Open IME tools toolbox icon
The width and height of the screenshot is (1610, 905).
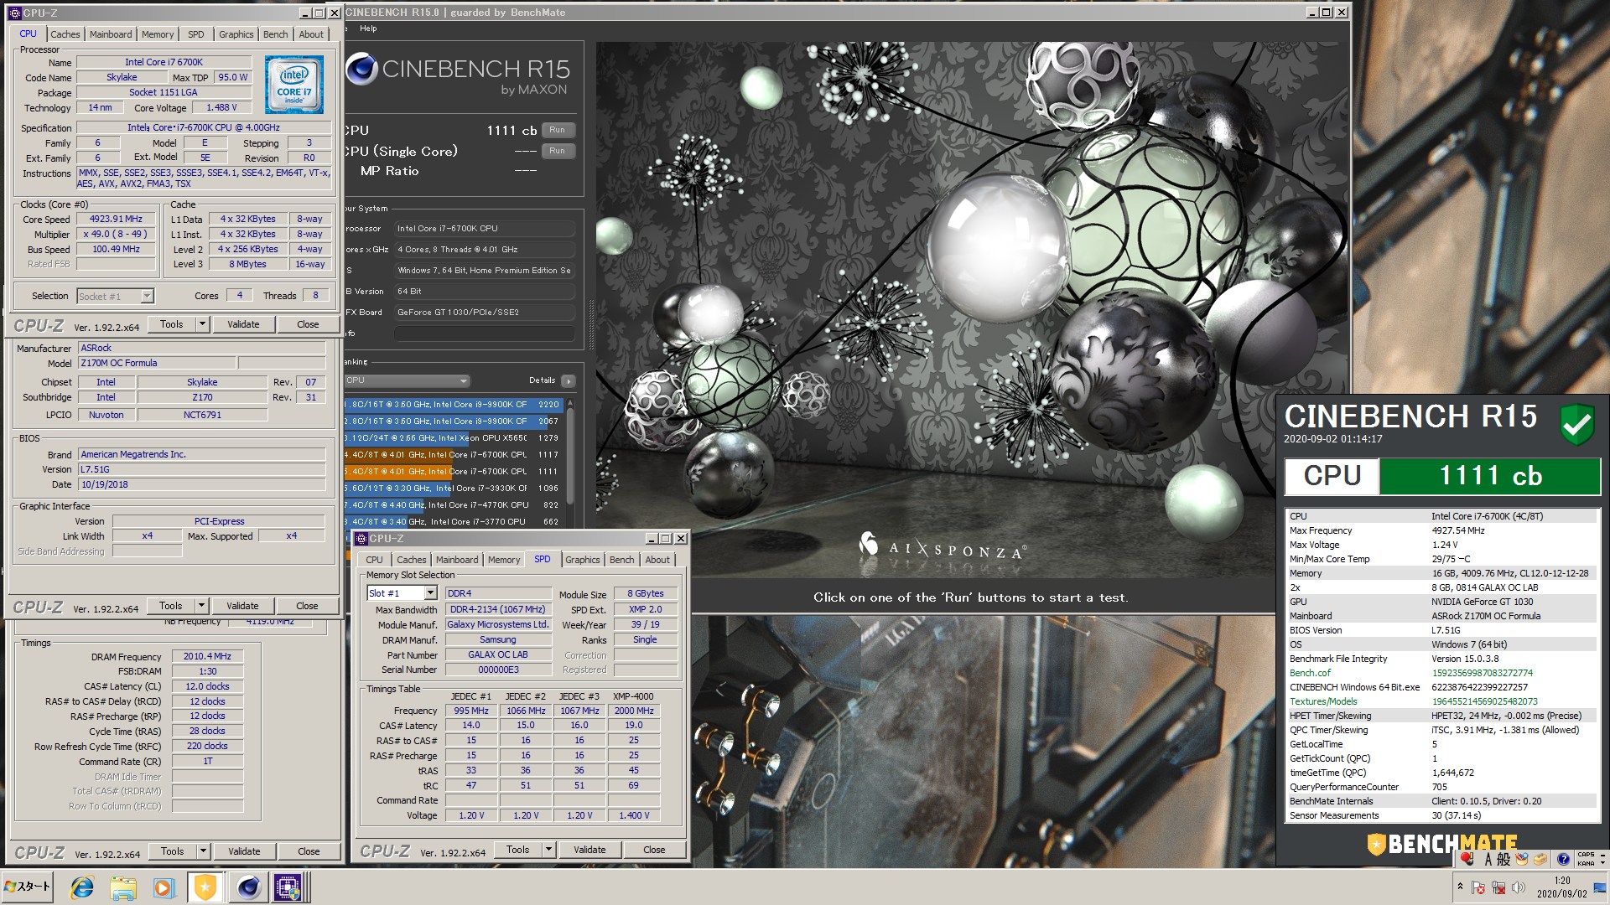click(1540, 859)
